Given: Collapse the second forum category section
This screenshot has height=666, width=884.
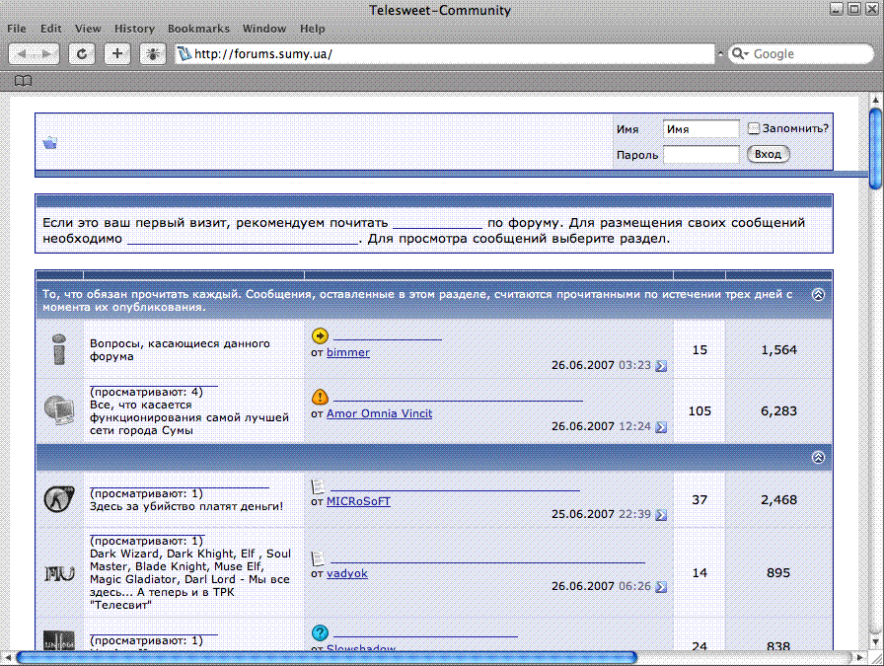Looking at the screenshot, I should 818,458.
